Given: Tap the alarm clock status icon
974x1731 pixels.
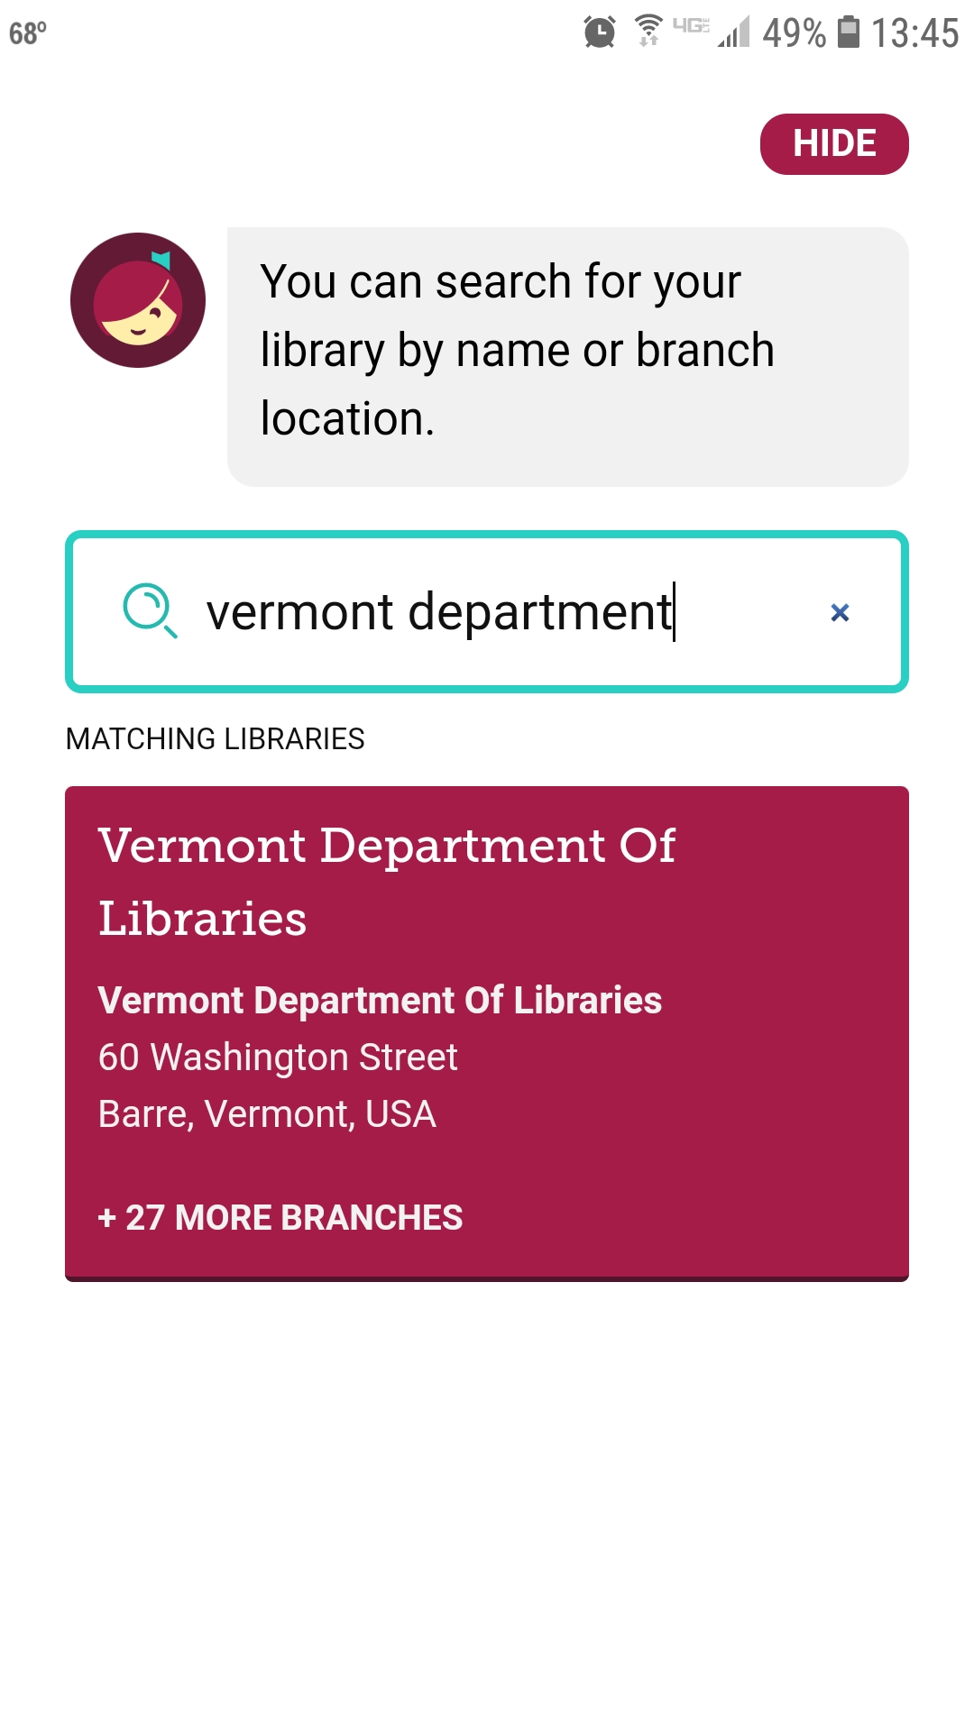Looking at the screenshot, I should [600, 32].
